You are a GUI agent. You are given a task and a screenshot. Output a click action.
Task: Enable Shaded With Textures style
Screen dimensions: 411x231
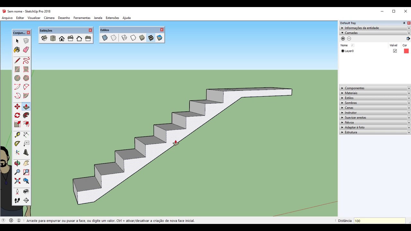(151, 38)
